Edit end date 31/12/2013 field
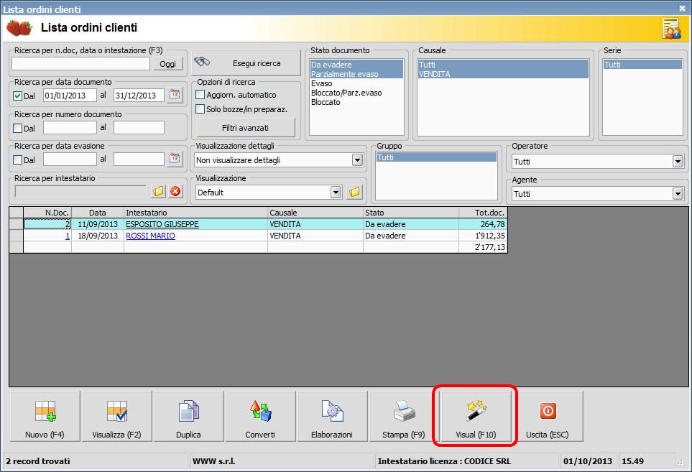 coord(139,96)
